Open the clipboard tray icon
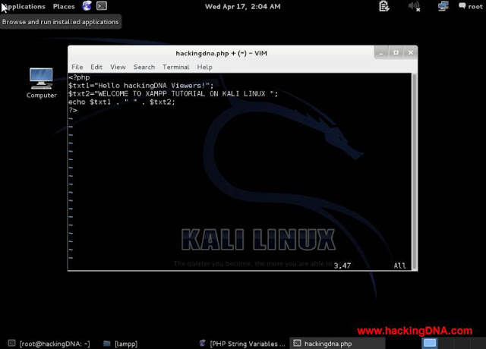This screenshot has width=486, height=349. [x=384, y=6]
